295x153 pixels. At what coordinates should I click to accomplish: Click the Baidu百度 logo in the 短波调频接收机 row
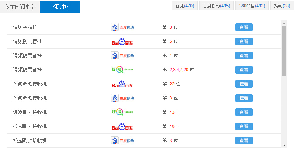pos(122,84)
